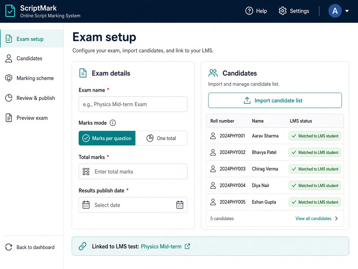Click the Name column header
This screenshot has width=358, height=269.
pyautogui.click(x=258, y=121)
